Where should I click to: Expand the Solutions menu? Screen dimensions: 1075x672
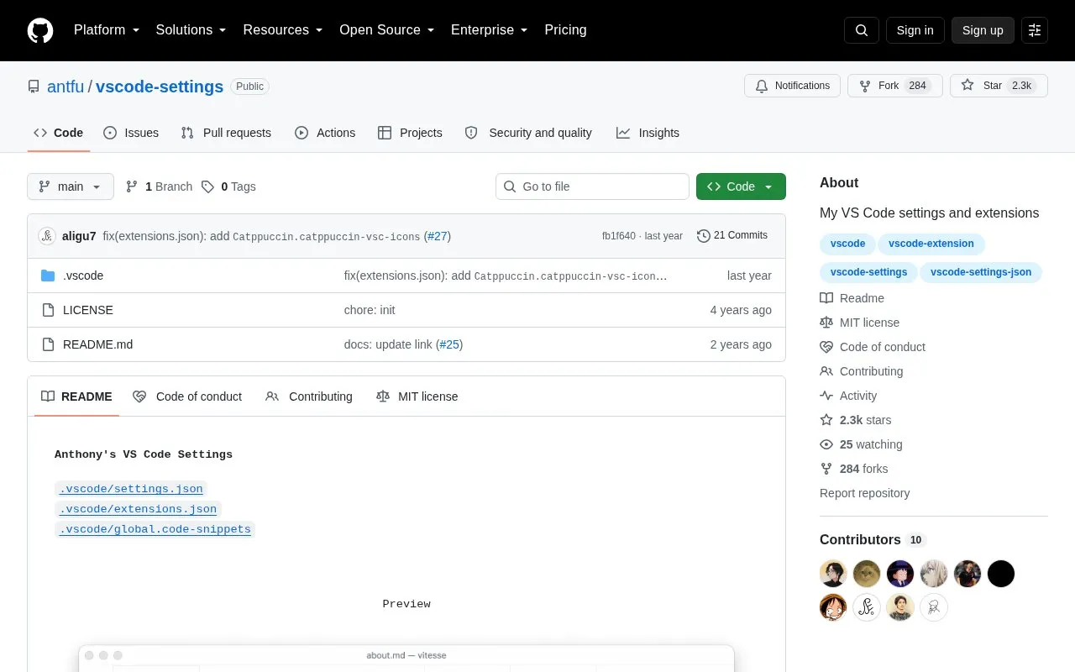(x=191, y=30)
